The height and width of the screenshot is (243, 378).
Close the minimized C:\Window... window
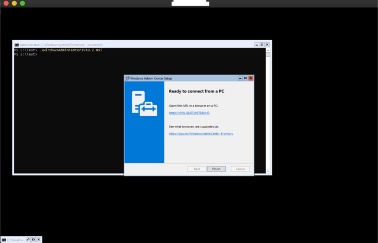click(39, 239)
